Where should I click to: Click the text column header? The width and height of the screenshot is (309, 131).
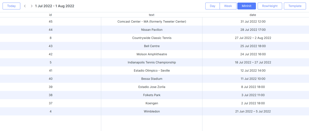(x=152, y=15)
